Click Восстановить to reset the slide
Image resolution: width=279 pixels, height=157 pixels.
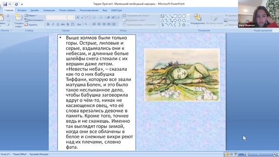coord(34,20)
